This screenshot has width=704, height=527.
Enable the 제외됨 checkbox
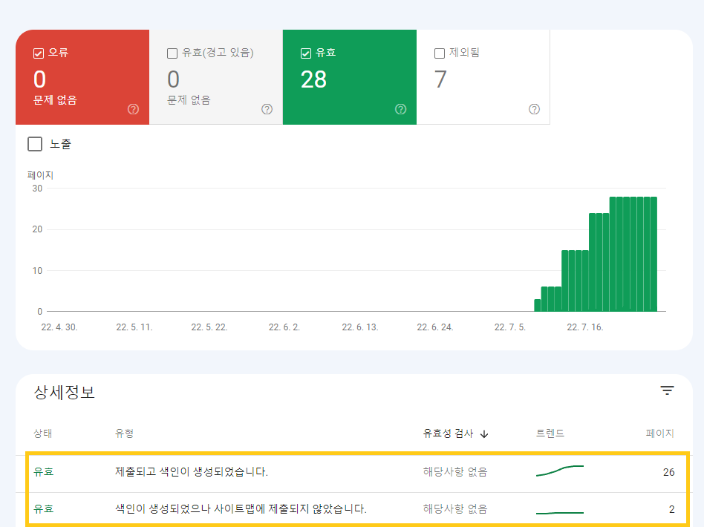point(440,53)
